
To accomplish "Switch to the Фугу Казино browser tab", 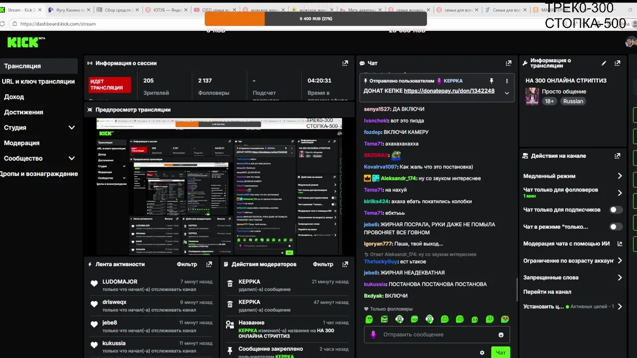I will point(70,10).
